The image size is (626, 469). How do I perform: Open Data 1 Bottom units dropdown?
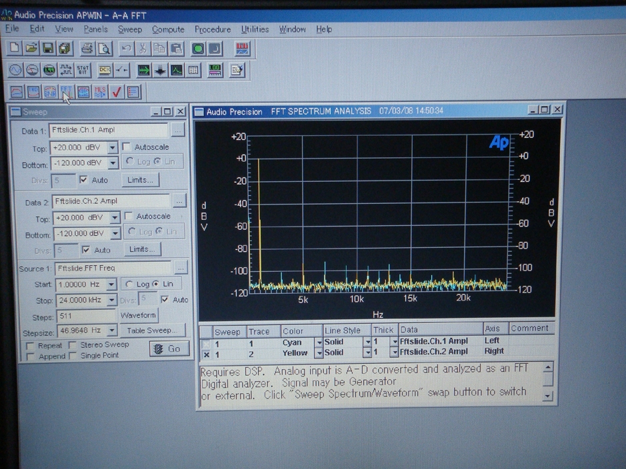[x=113, y=163]
